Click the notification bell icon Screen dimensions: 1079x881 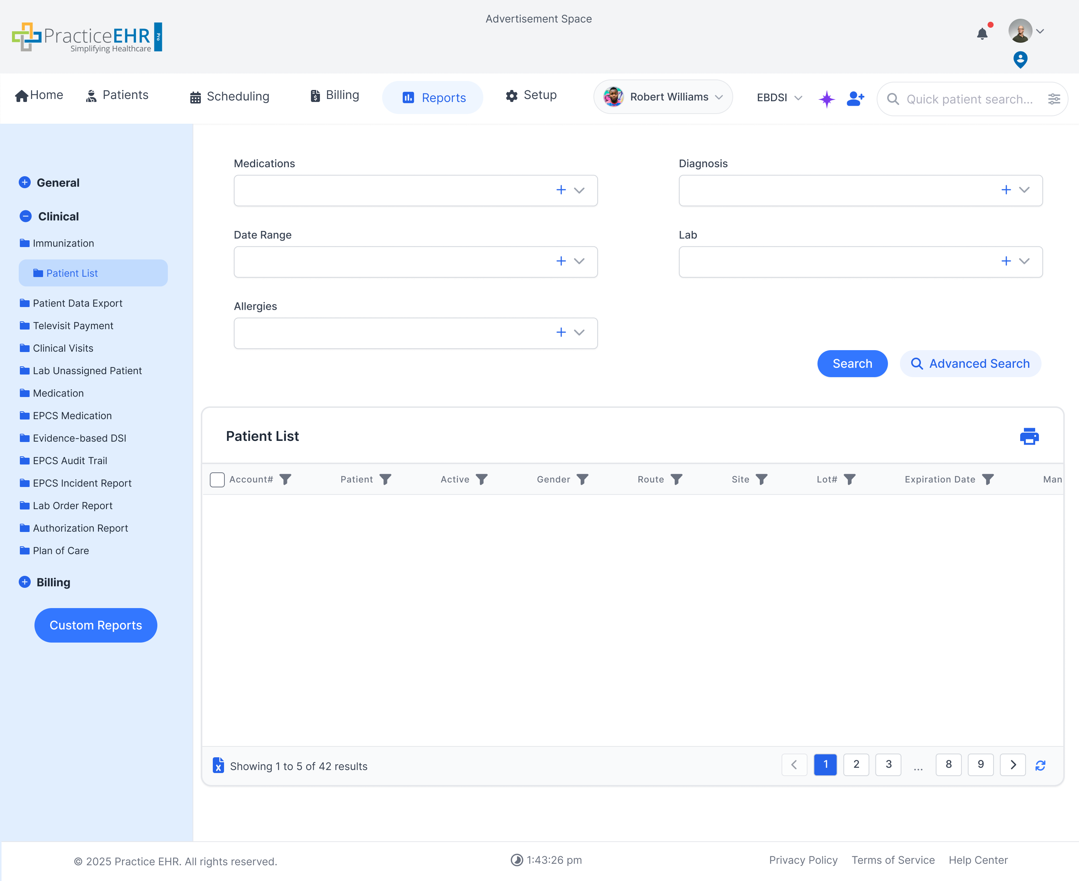coord(982,33)
